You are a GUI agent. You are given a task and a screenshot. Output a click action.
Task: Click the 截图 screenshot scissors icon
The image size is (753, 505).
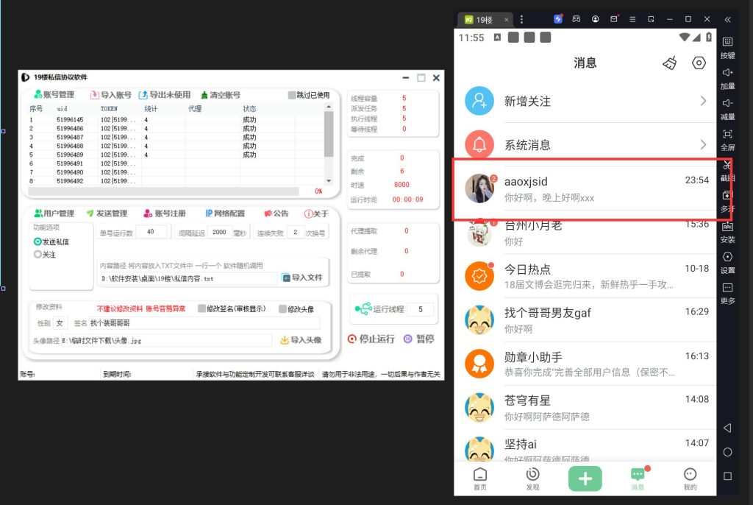[727, 166]
